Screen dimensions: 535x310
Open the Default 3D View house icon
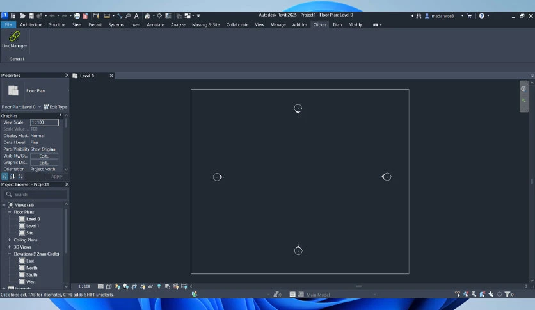tap(147, 16)
